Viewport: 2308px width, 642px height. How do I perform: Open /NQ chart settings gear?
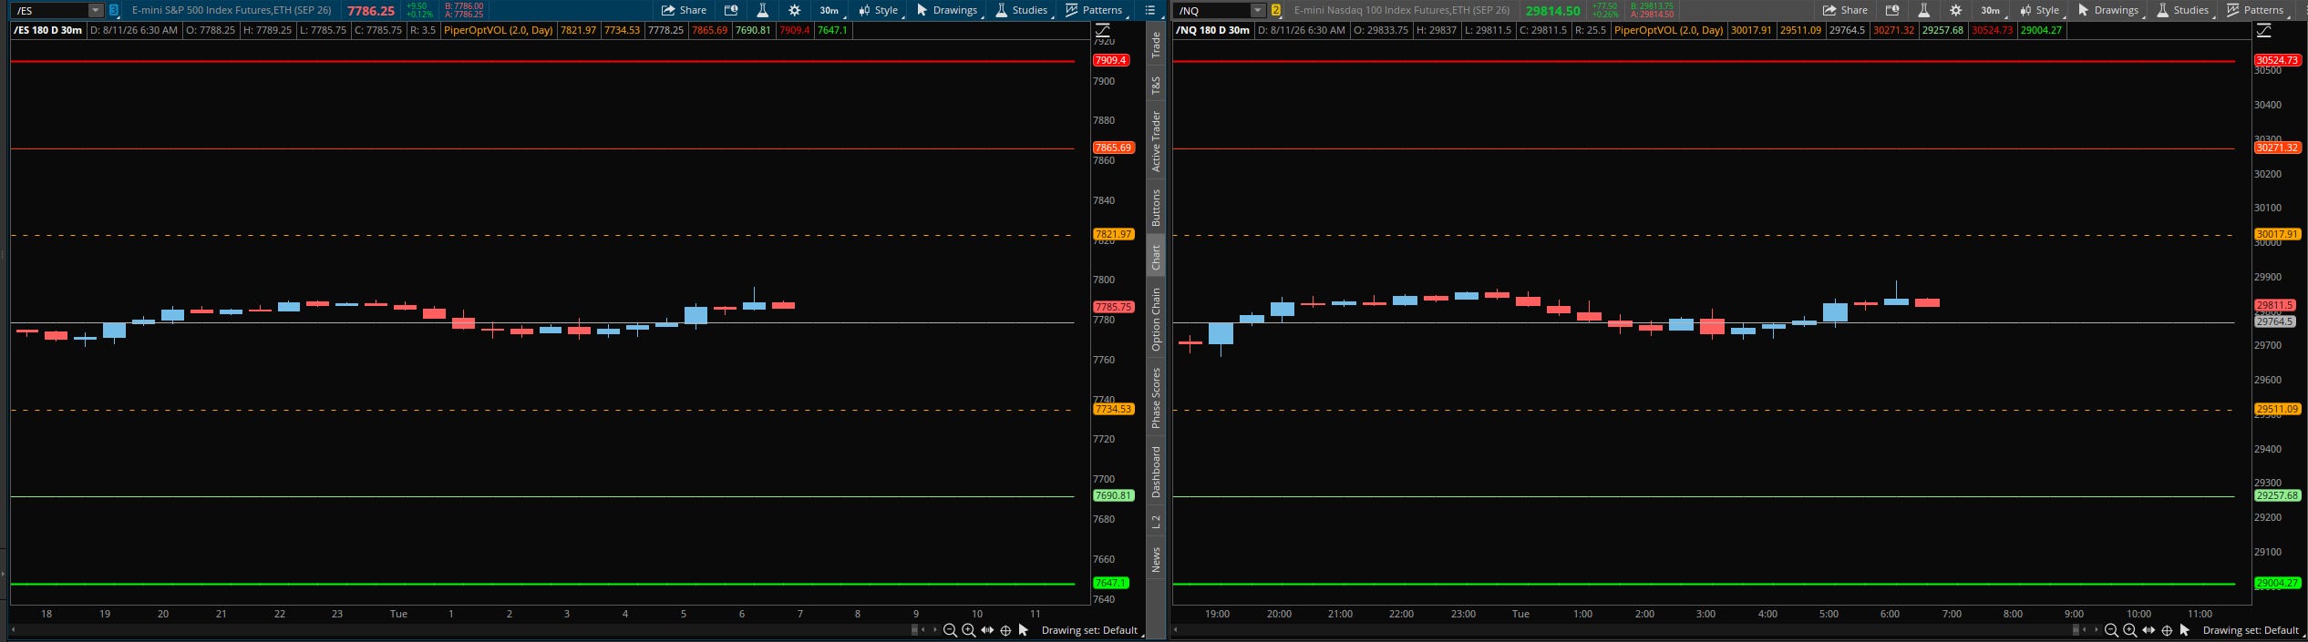[x=1955, y=10]
